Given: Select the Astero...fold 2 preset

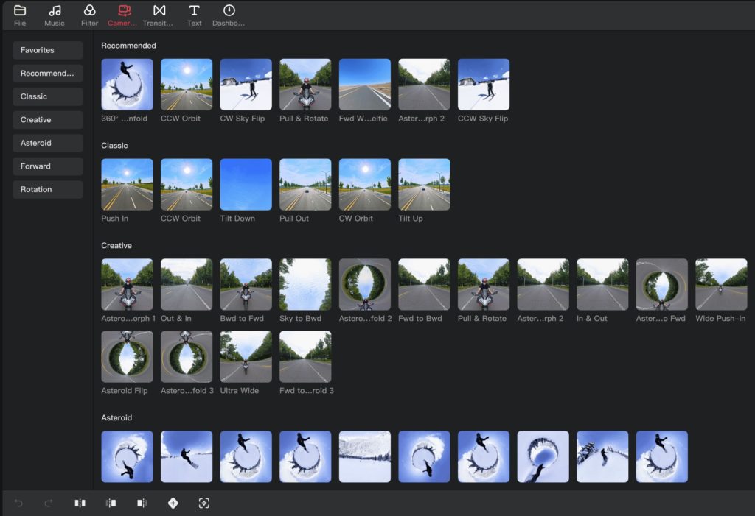Looking at the screenshot, I should pyautogui.click(x=365, y=285).
